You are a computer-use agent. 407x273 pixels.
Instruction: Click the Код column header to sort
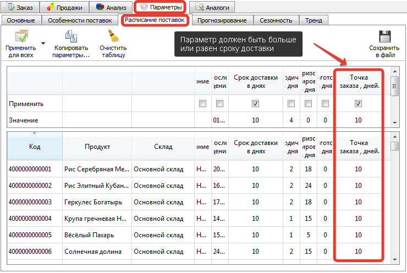34,147
